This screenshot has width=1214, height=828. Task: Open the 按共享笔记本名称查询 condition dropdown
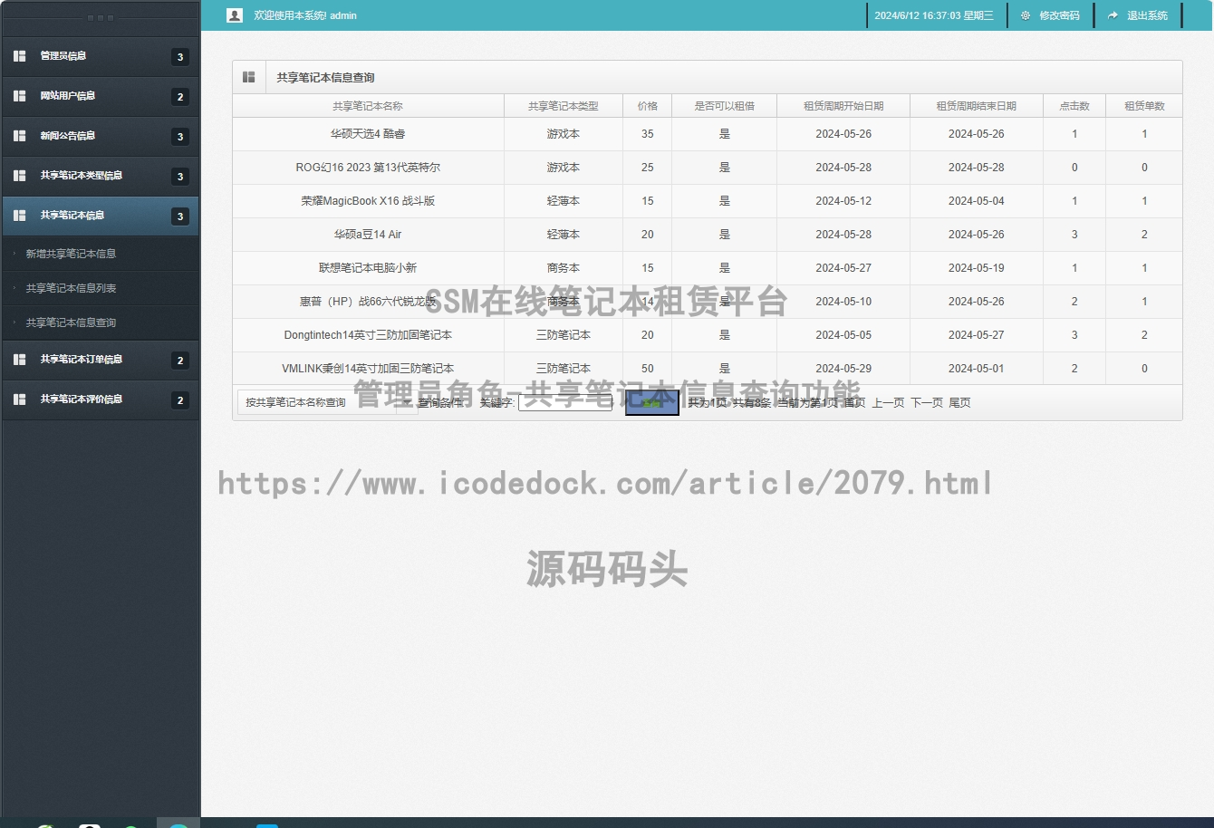(x=326, y=402)
